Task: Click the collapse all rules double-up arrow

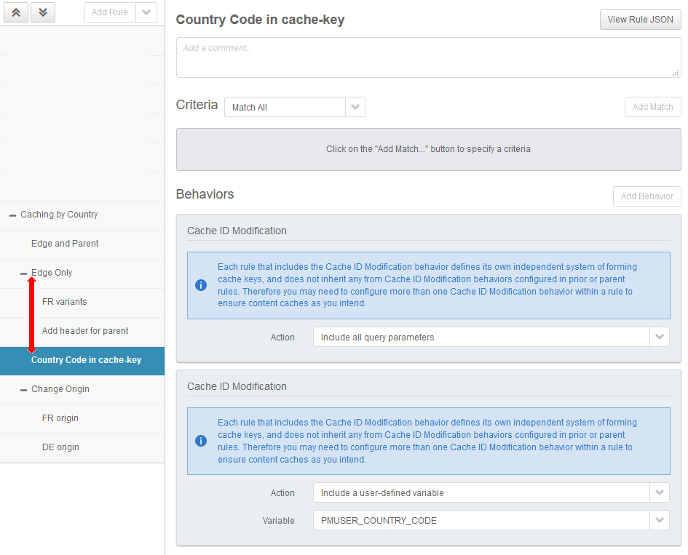Action: [x=16, y=12]
